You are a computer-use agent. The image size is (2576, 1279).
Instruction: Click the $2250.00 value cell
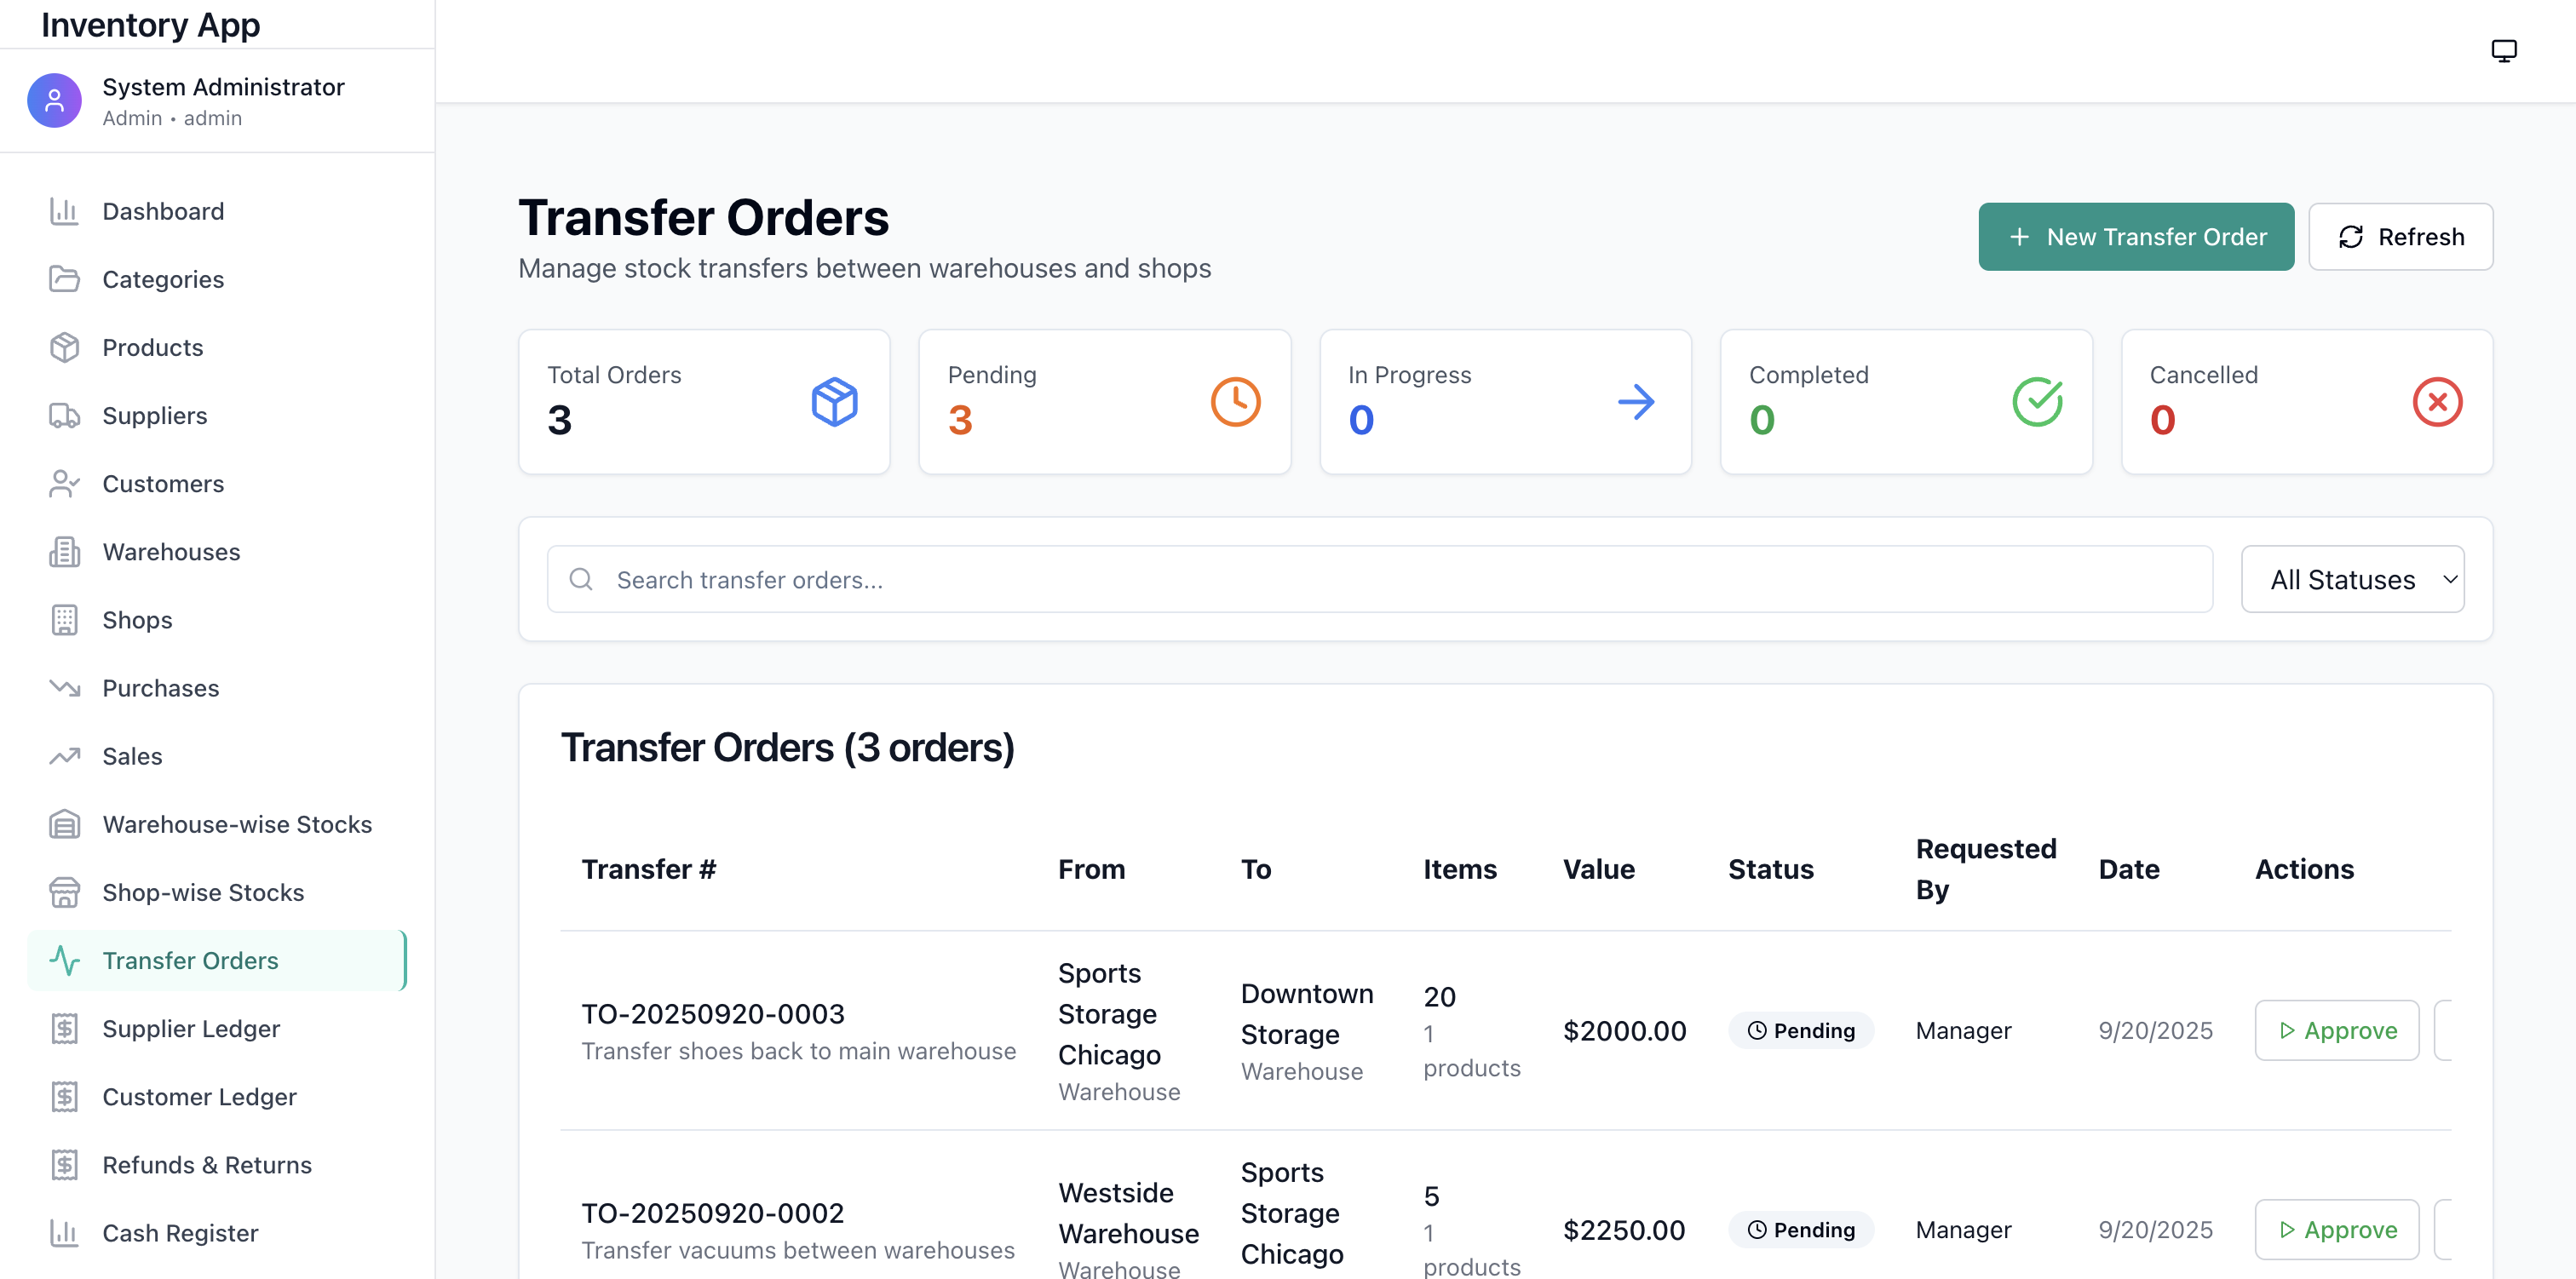(1624, 1229)
